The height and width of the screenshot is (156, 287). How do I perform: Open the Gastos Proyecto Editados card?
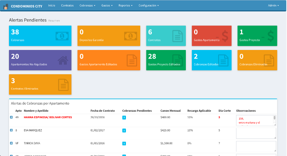166,60
